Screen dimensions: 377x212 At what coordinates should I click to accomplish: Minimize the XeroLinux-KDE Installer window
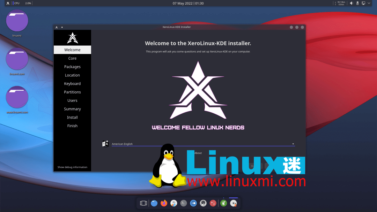tap(291, 27)
